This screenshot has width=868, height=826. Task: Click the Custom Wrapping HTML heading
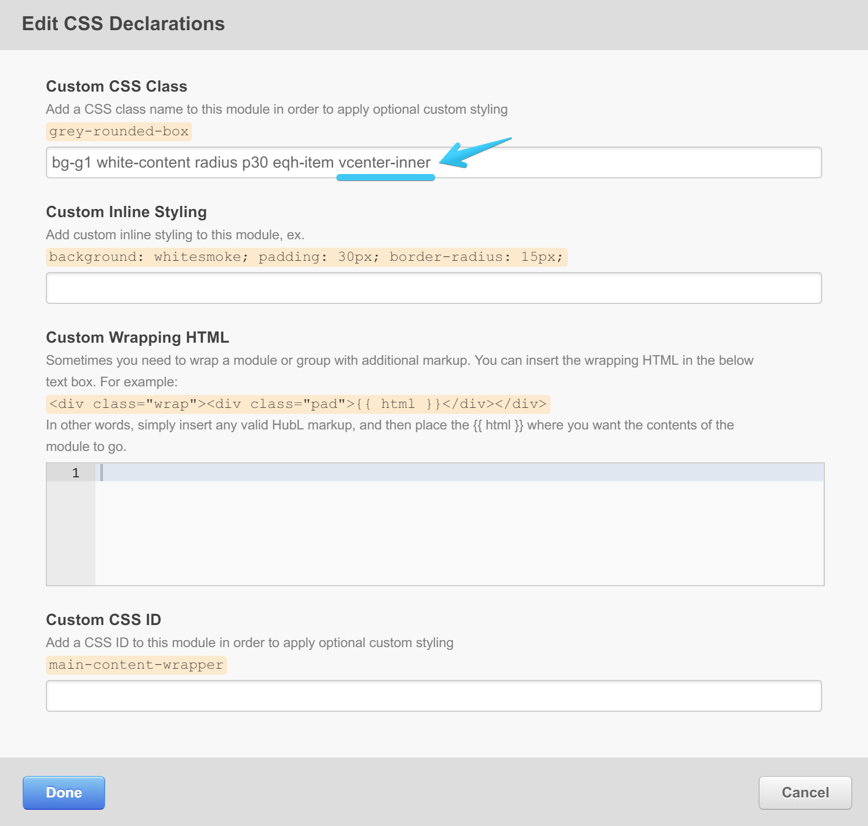(137, 337)
